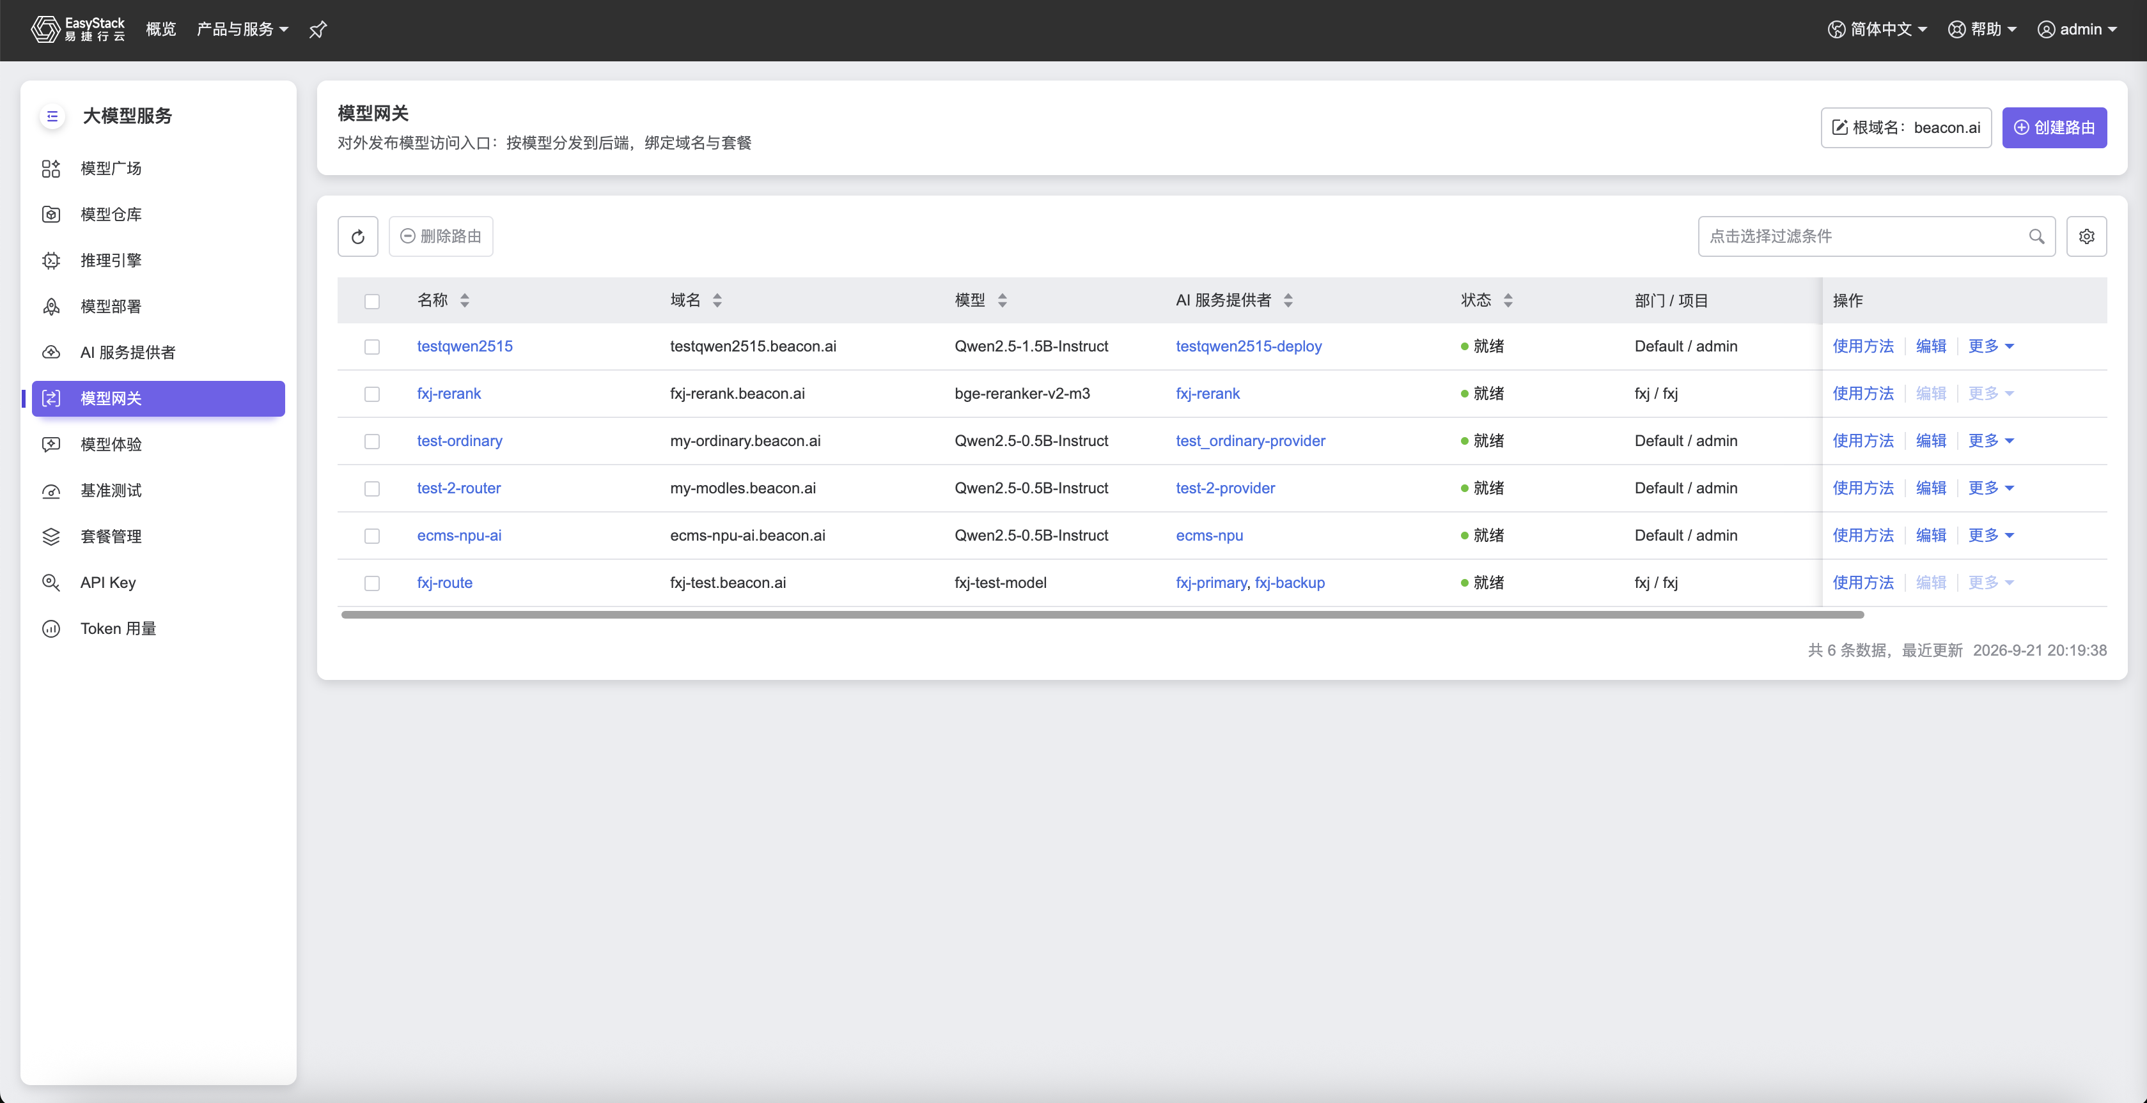This screenshot has width=2147, height=1103.
Task: Open the admin user dropdown
Action: [x=2077, y=29]
